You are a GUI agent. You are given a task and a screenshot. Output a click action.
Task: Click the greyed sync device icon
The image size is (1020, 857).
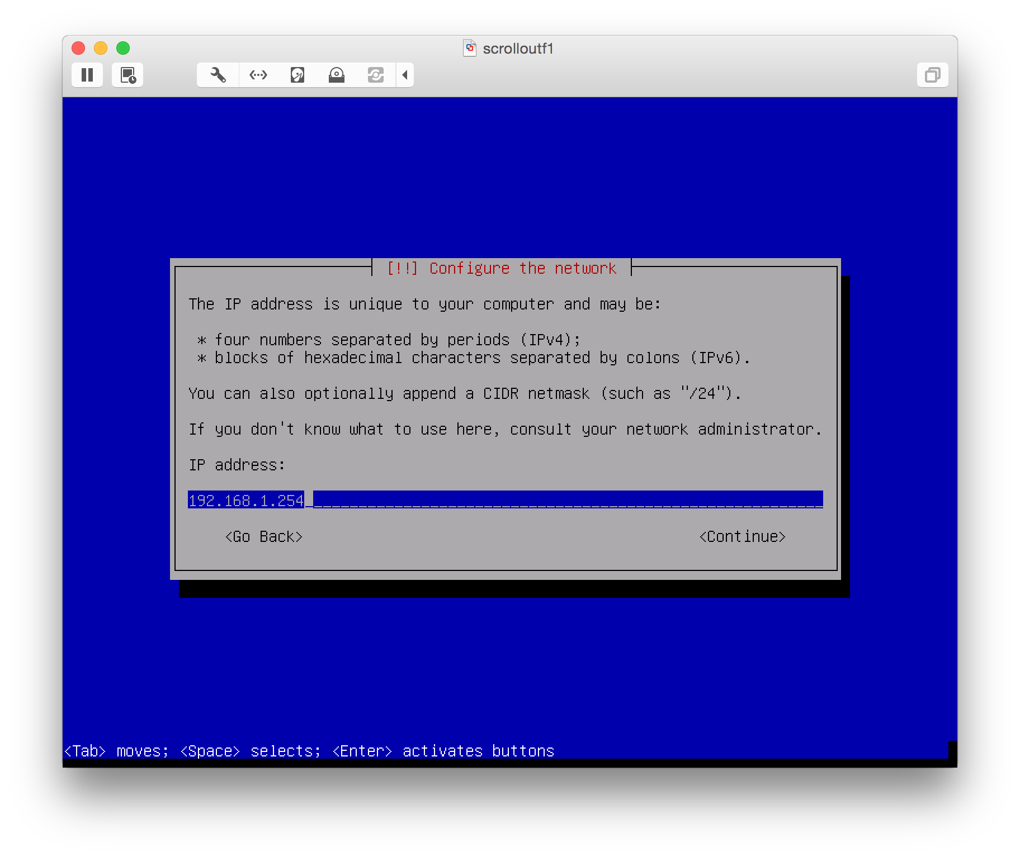tap(376, 75)
